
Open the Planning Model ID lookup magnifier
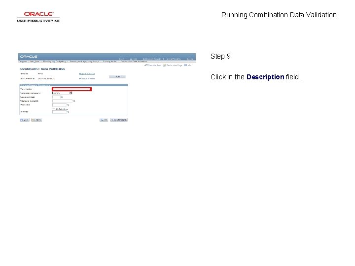pos(74,101)
